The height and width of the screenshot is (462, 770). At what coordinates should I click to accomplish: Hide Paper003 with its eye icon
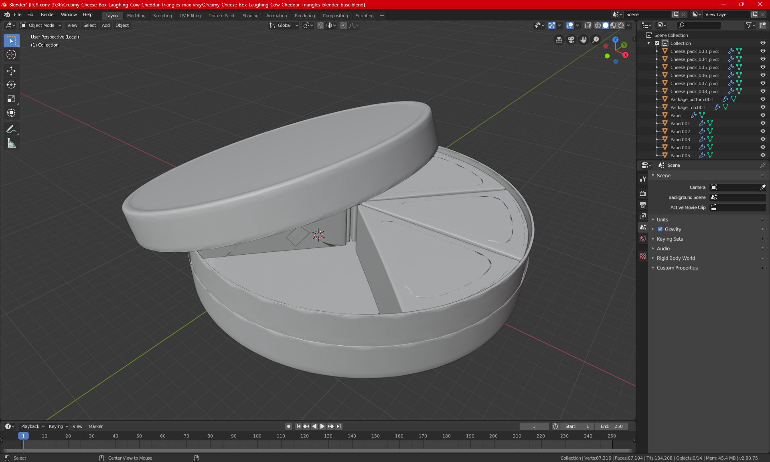[x=763, y=139]
